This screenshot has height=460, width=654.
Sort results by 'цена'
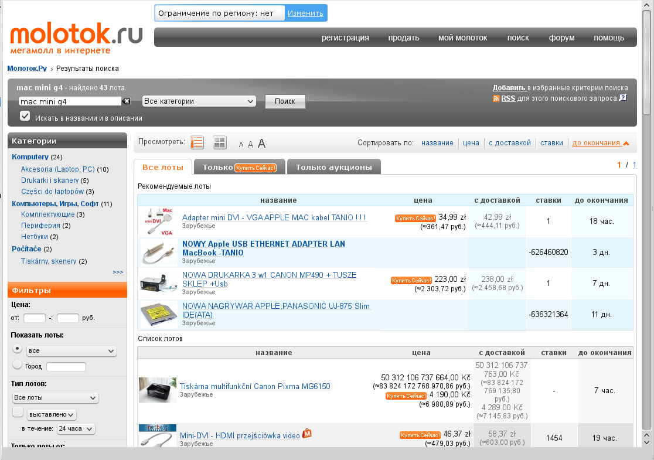click(471, 142)
